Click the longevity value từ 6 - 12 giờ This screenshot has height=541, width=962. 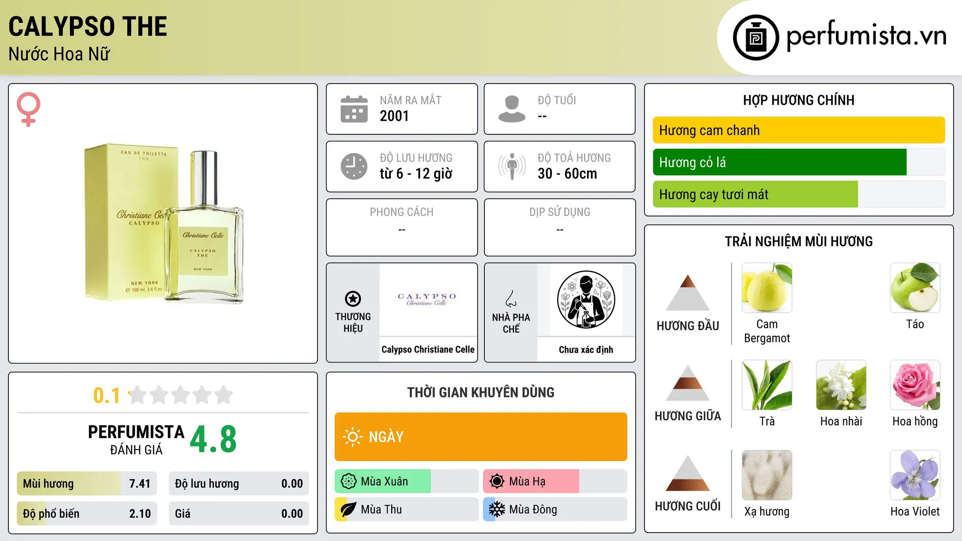(416, 174)
